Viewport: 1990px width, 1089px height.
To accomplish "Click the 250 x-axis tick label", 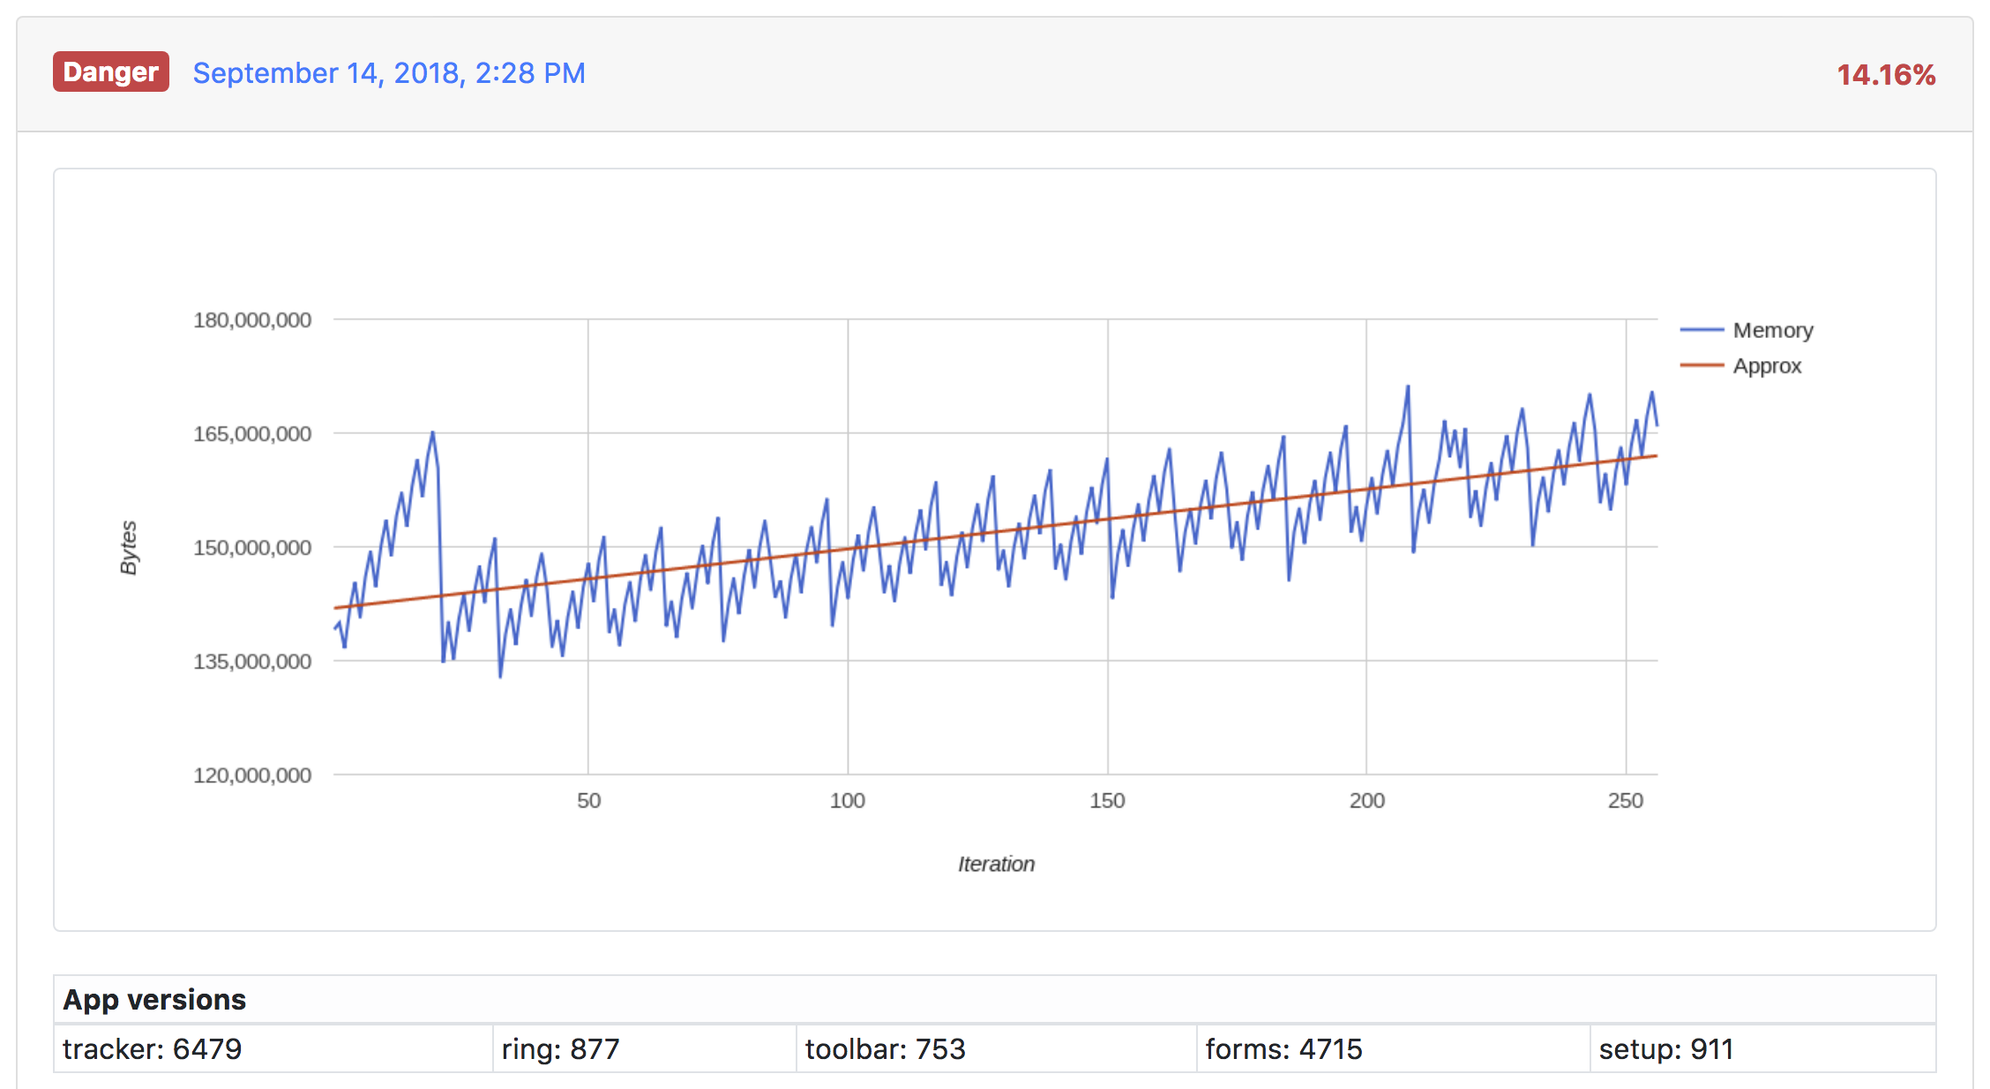I will click(x=1625, y=801).
